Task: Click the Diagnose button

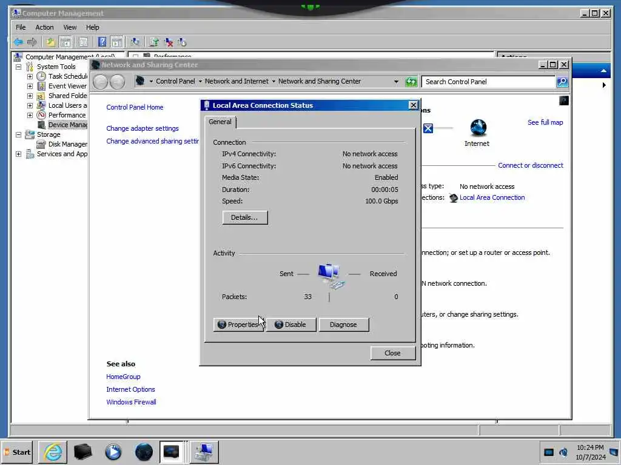Action: tap(343, 325)
